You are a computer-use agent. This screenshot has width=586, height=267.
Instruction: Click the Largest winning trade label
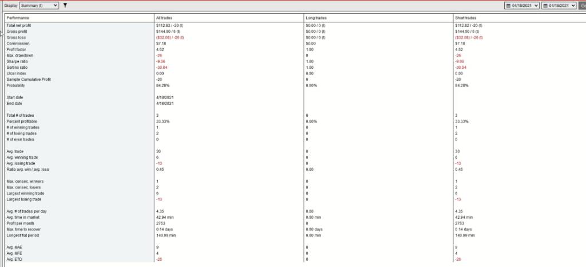coord(25,193)
